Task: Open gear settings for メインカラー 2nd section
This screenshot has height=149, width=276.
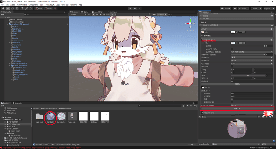Action: 272,40
